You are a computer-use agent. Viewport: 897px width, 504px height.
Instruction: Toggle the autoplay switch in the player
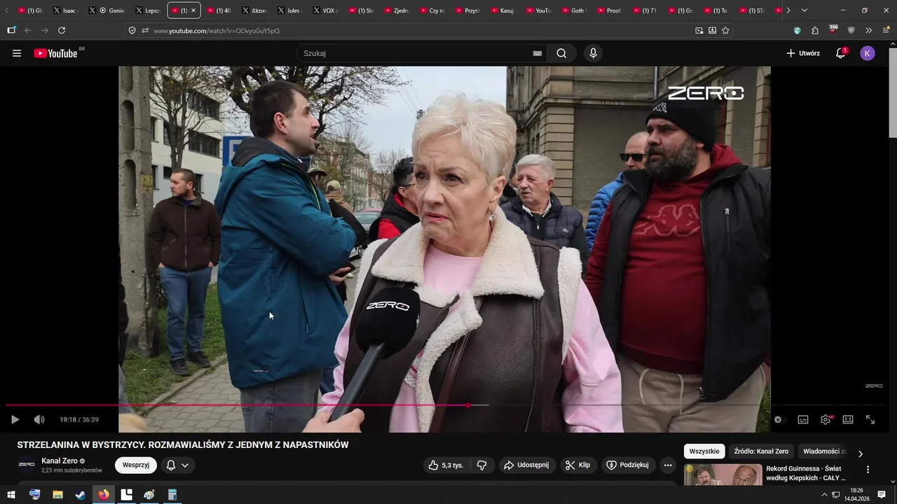pyautogui.click(x=779, y=419)
